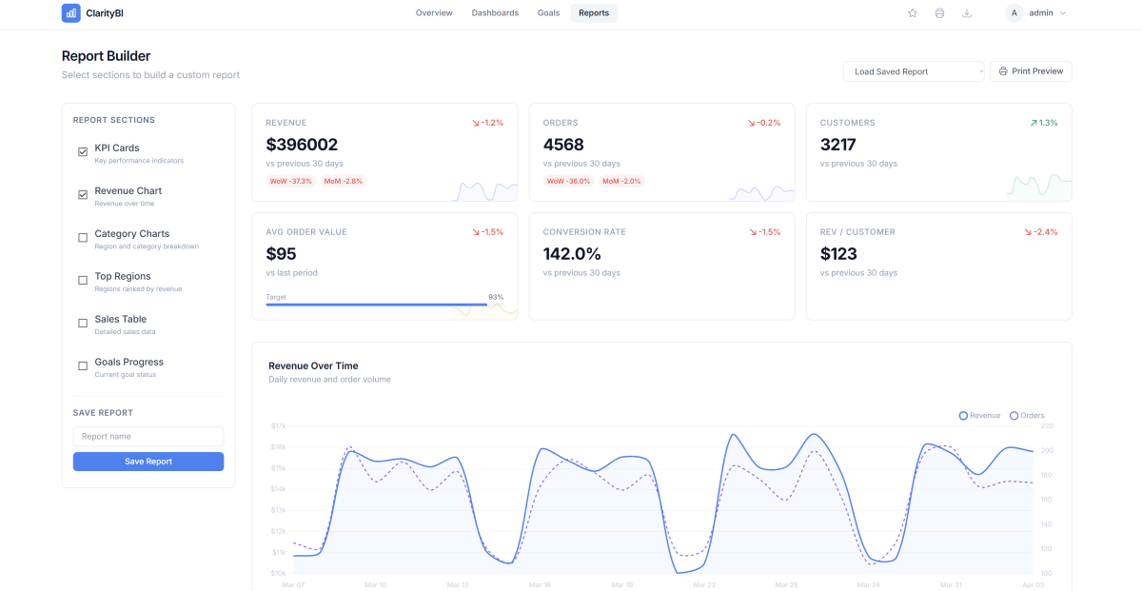Open Print Preview
The width and height of the screenshot is (1142, 591).
[x=1031, y=70]
